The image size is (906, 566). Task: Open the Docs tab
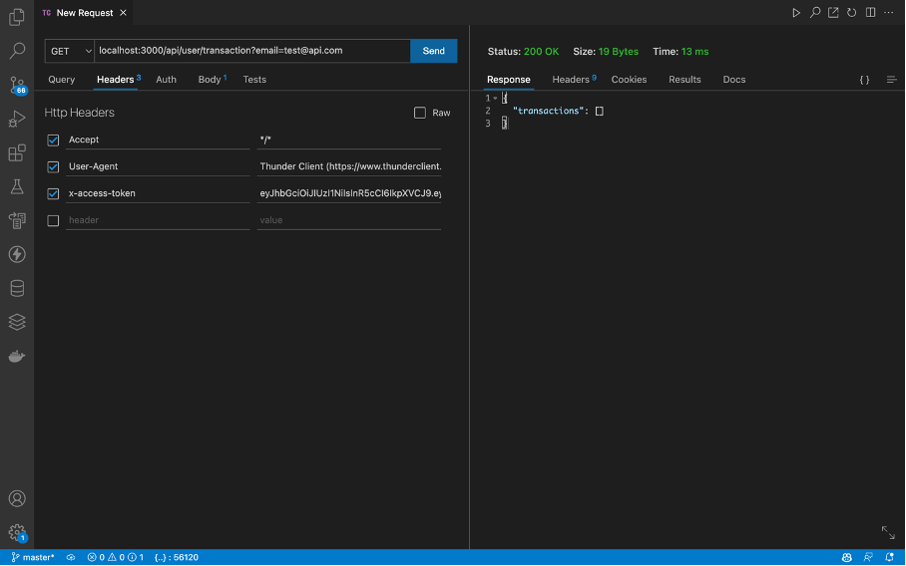point(733,80)
